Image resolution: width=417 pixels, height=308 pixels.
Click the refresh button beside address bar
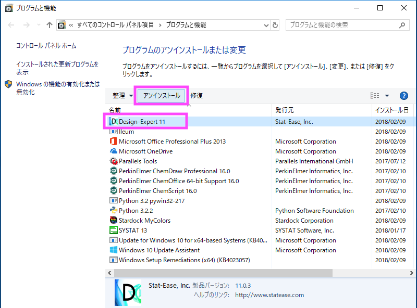tap(275, 25)
